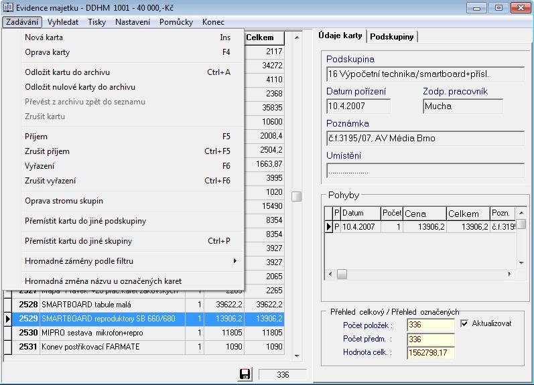The width and height of the screenshot is (534, 385).
Task: Click the Podskupina field
Action: point(425,74)
